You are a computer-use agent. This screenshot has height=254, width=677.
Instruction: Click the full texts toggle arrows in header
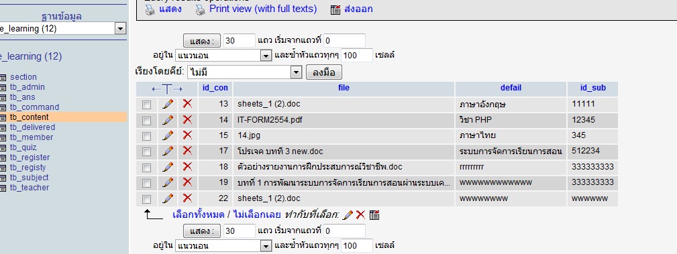tap(167, 89)
